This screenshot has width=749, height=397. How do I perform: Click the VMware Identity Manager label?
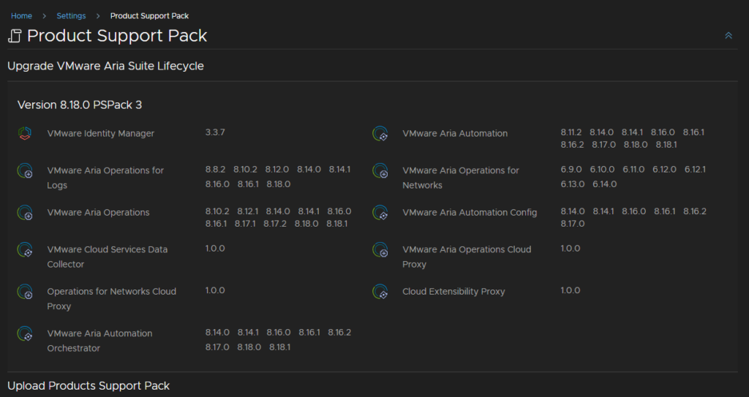(101, 133)
